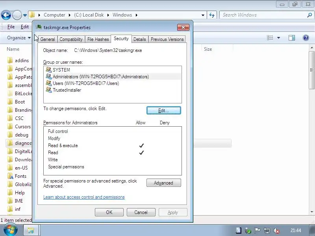Close the taskmgr.exe Properties dialog
Image resolution: width=315 pixels, height=236 pixels.
(x=183, y=28)
